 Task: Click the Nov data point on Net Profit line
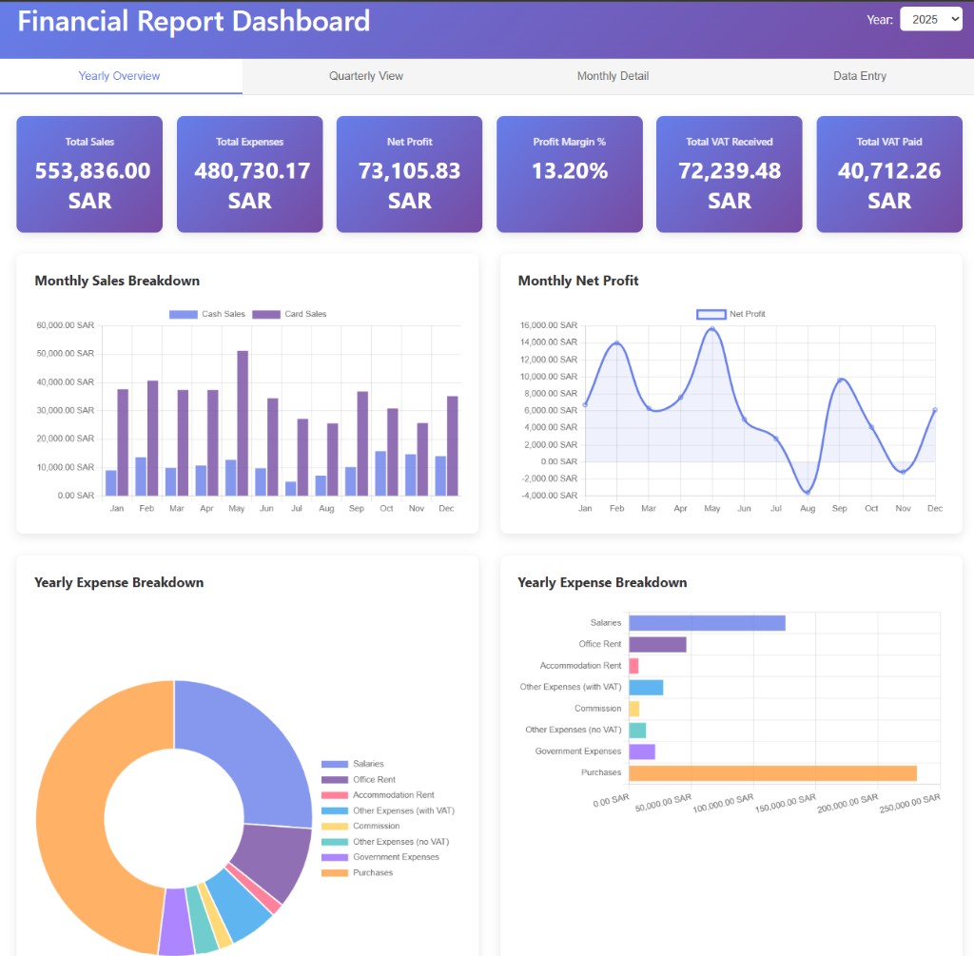[x=904, y=472]
